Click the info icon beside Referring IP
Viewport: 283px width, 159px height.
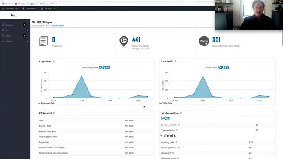(173, 153)
